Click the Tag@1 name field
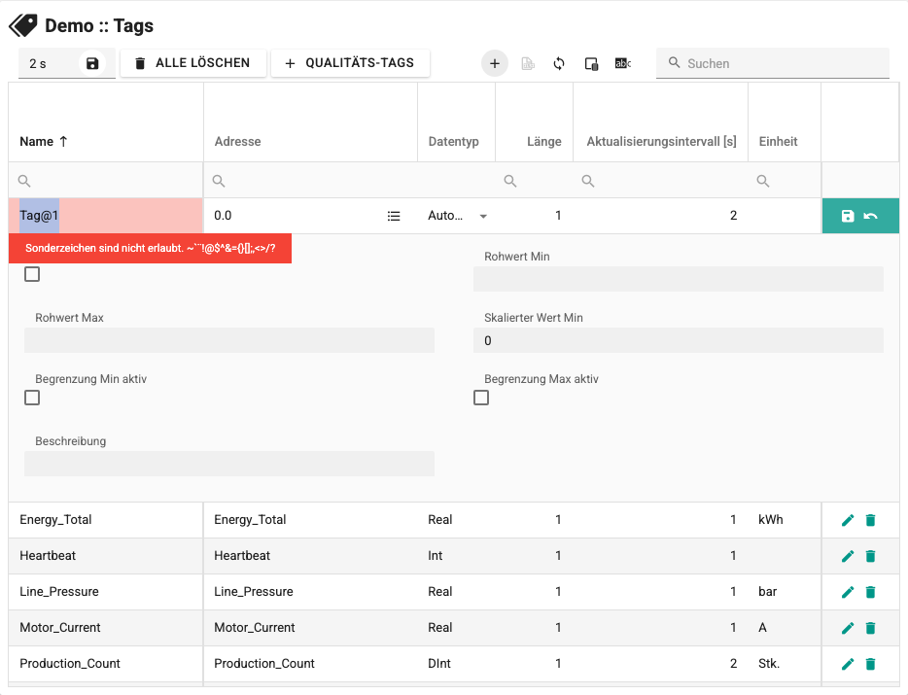The width and height of the screenshot is (908, 695). click(x=106, y=216)
